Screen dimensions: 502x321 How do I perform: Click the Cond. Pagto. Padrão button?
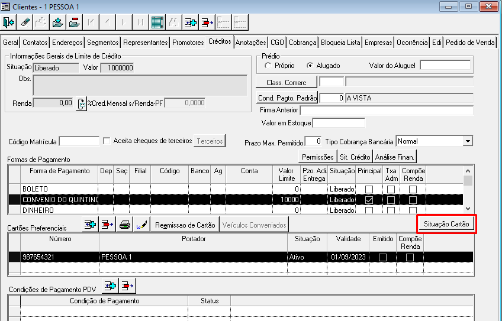coord(287,98)
